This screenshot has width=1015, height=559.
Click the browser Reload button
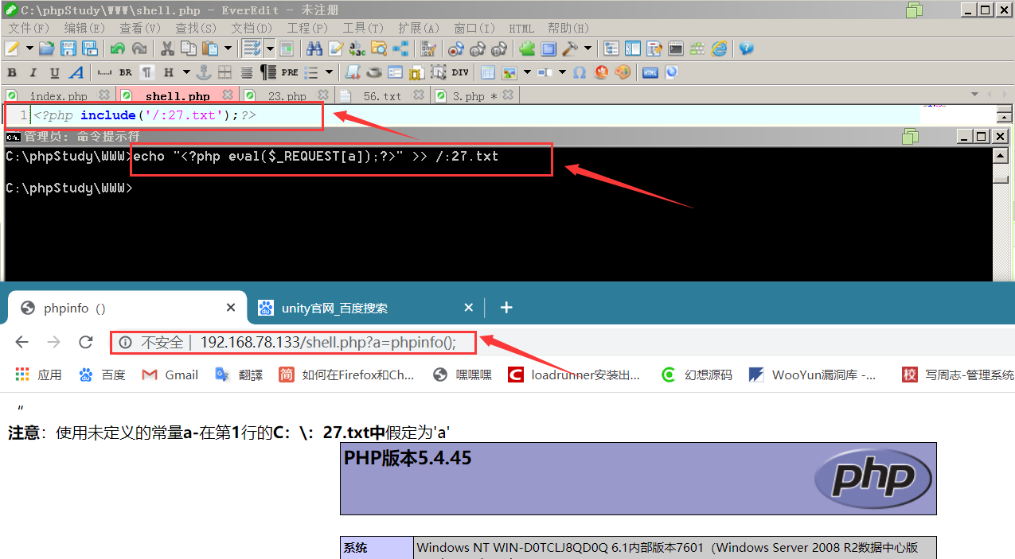click(86, 343)
